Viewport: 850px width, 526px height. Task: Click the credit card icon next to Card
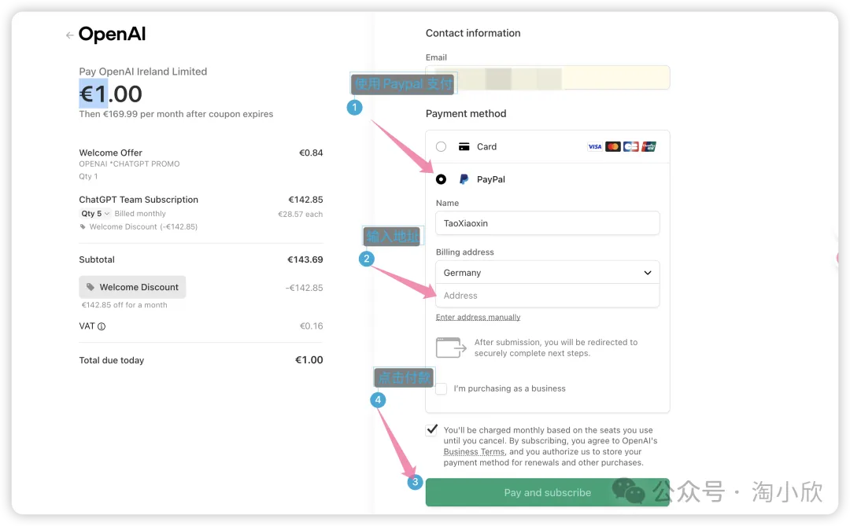(464, 147)
